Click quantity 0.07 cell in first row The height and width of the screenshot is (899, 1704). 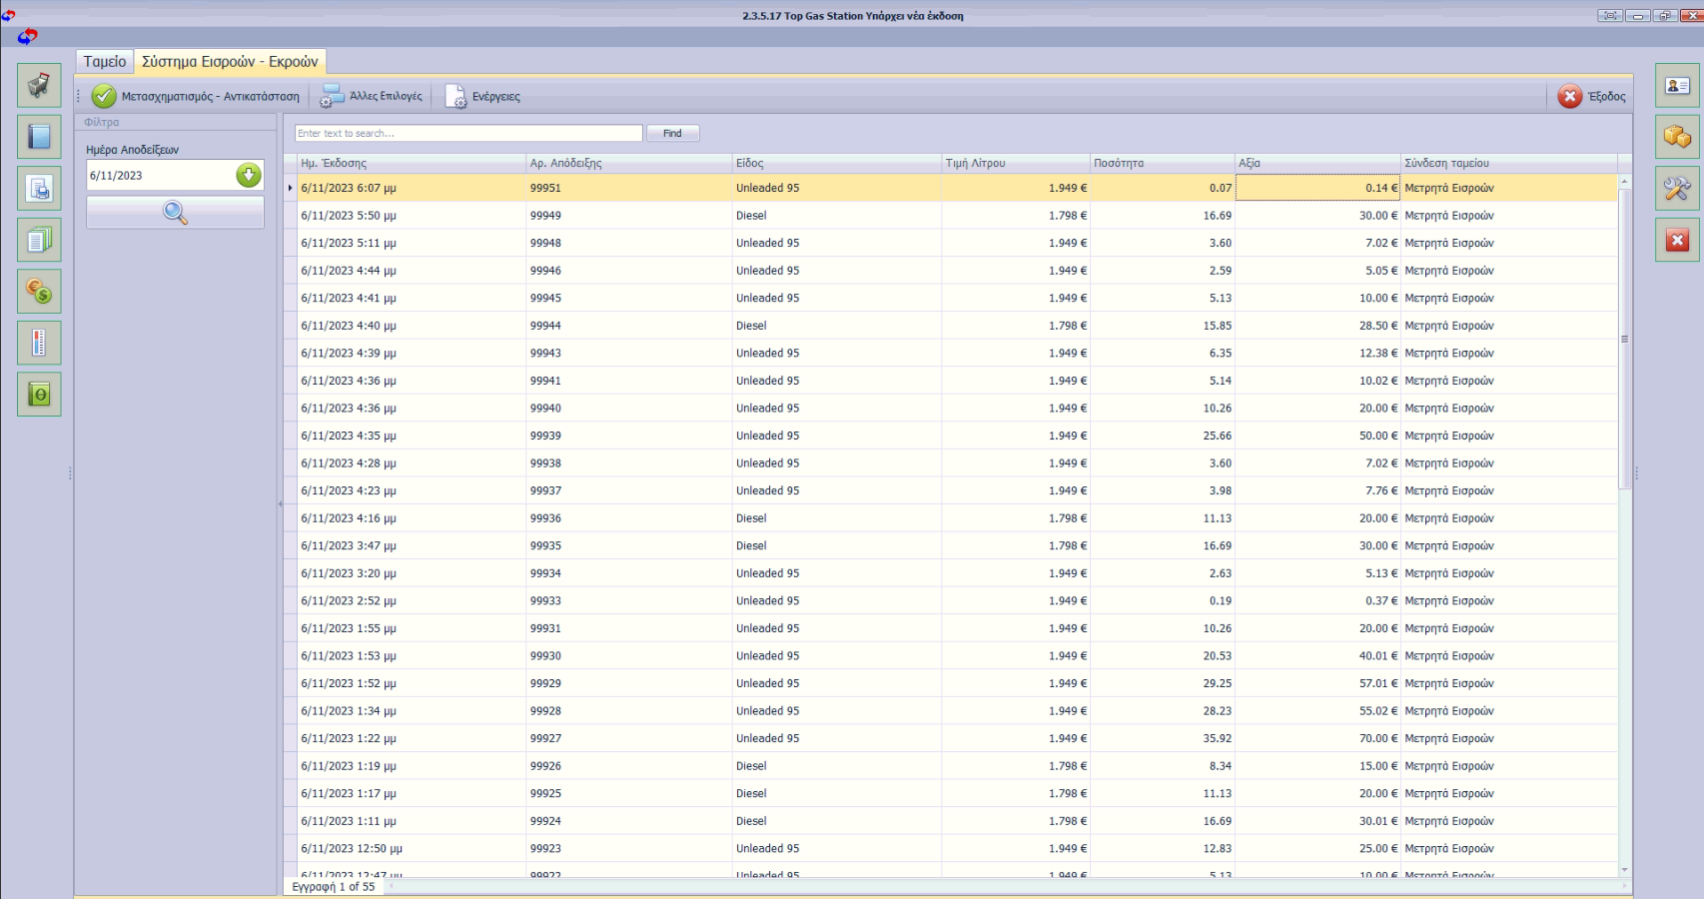point(1163,188)
